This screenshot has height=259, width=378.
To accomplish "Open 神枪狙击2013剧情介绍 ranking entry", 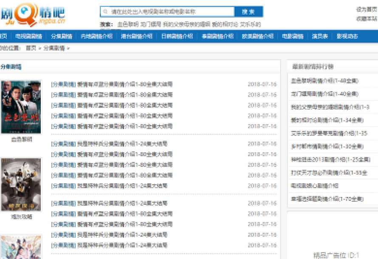I will tap(330, 160).
